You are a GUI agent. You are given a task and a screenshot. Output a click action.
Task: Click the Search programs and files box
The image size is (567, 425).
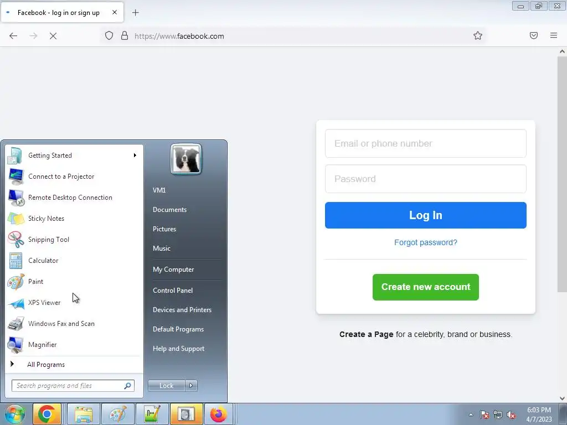[73, 386]
